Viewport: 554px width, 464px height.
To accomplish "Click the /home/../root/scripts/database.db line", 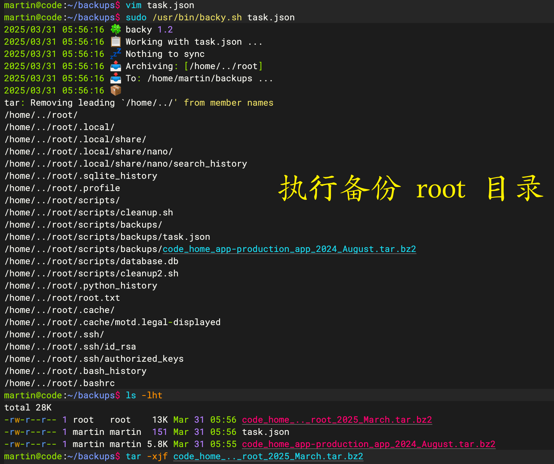I will [x=92, y=261].
